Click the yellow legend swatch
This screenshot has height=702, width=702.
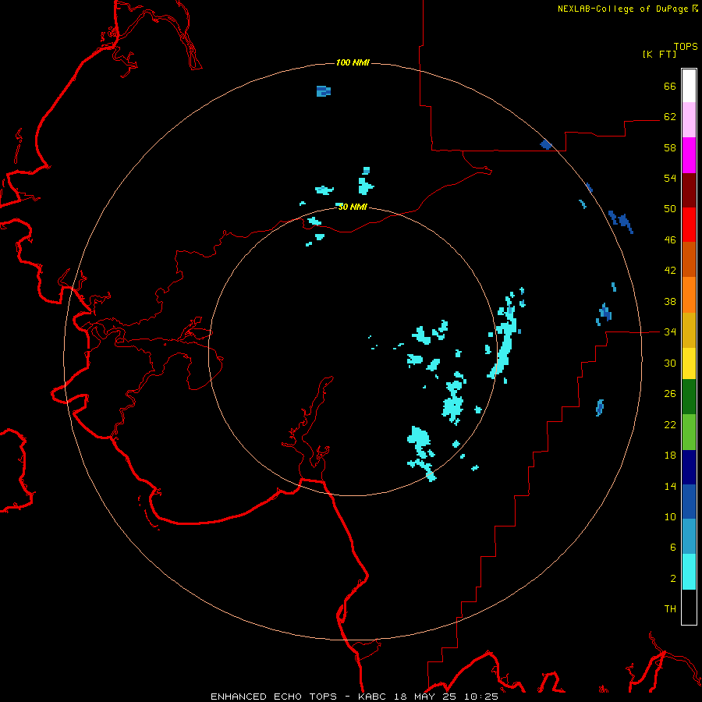pyautogui.click(x=689, y=363)
